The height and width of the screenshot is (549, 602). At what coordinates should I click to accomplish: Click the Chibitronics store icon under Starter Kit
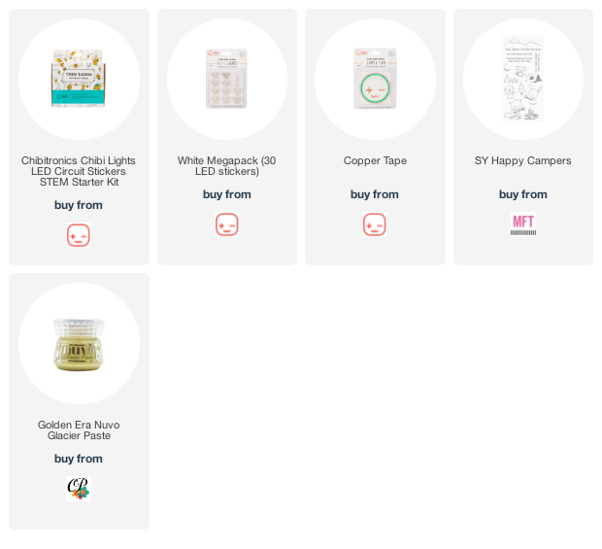coord(79,235)
